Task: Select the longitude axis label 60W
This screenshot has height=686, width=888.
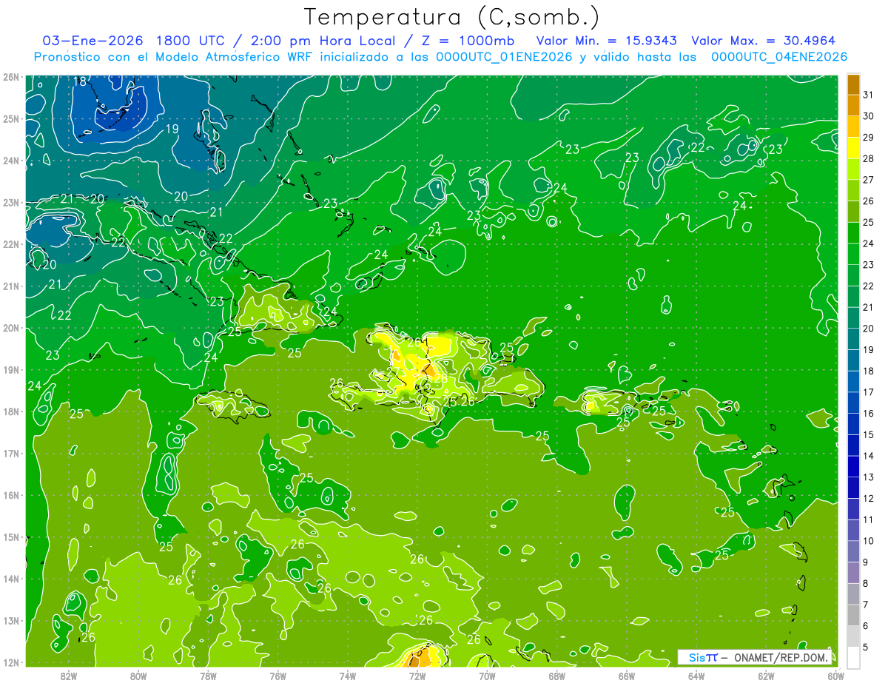Action: tap(836, 675)
